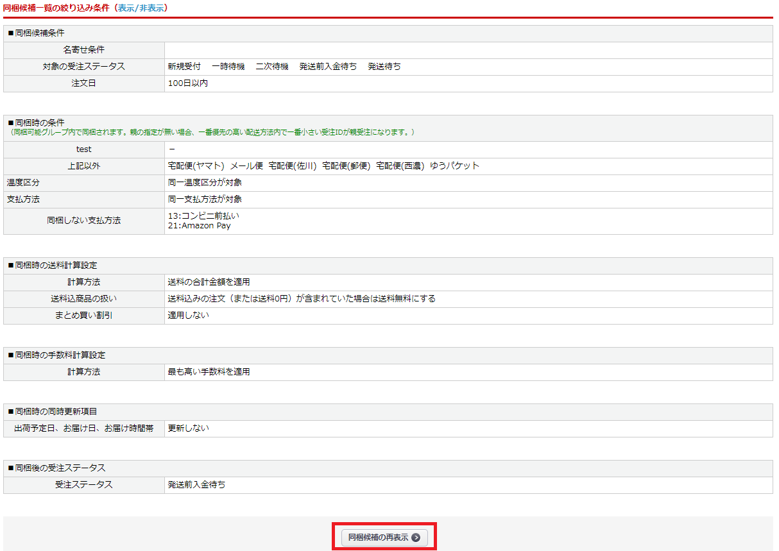Screen dimensions: 779x551
Task: Click the 同梱候補の再表示 button
Action: pyautogui.click(x=384, y=538)
